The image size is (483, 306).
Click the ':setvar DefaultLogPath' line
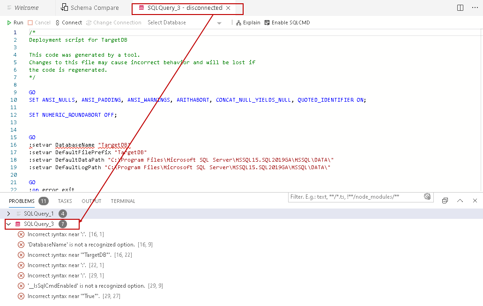point(179,167)
